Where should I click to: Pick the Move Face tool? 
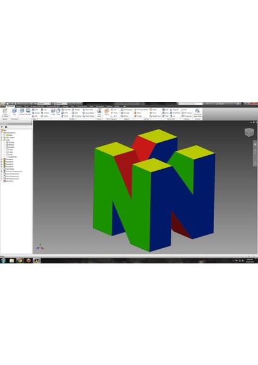point(88,109)
